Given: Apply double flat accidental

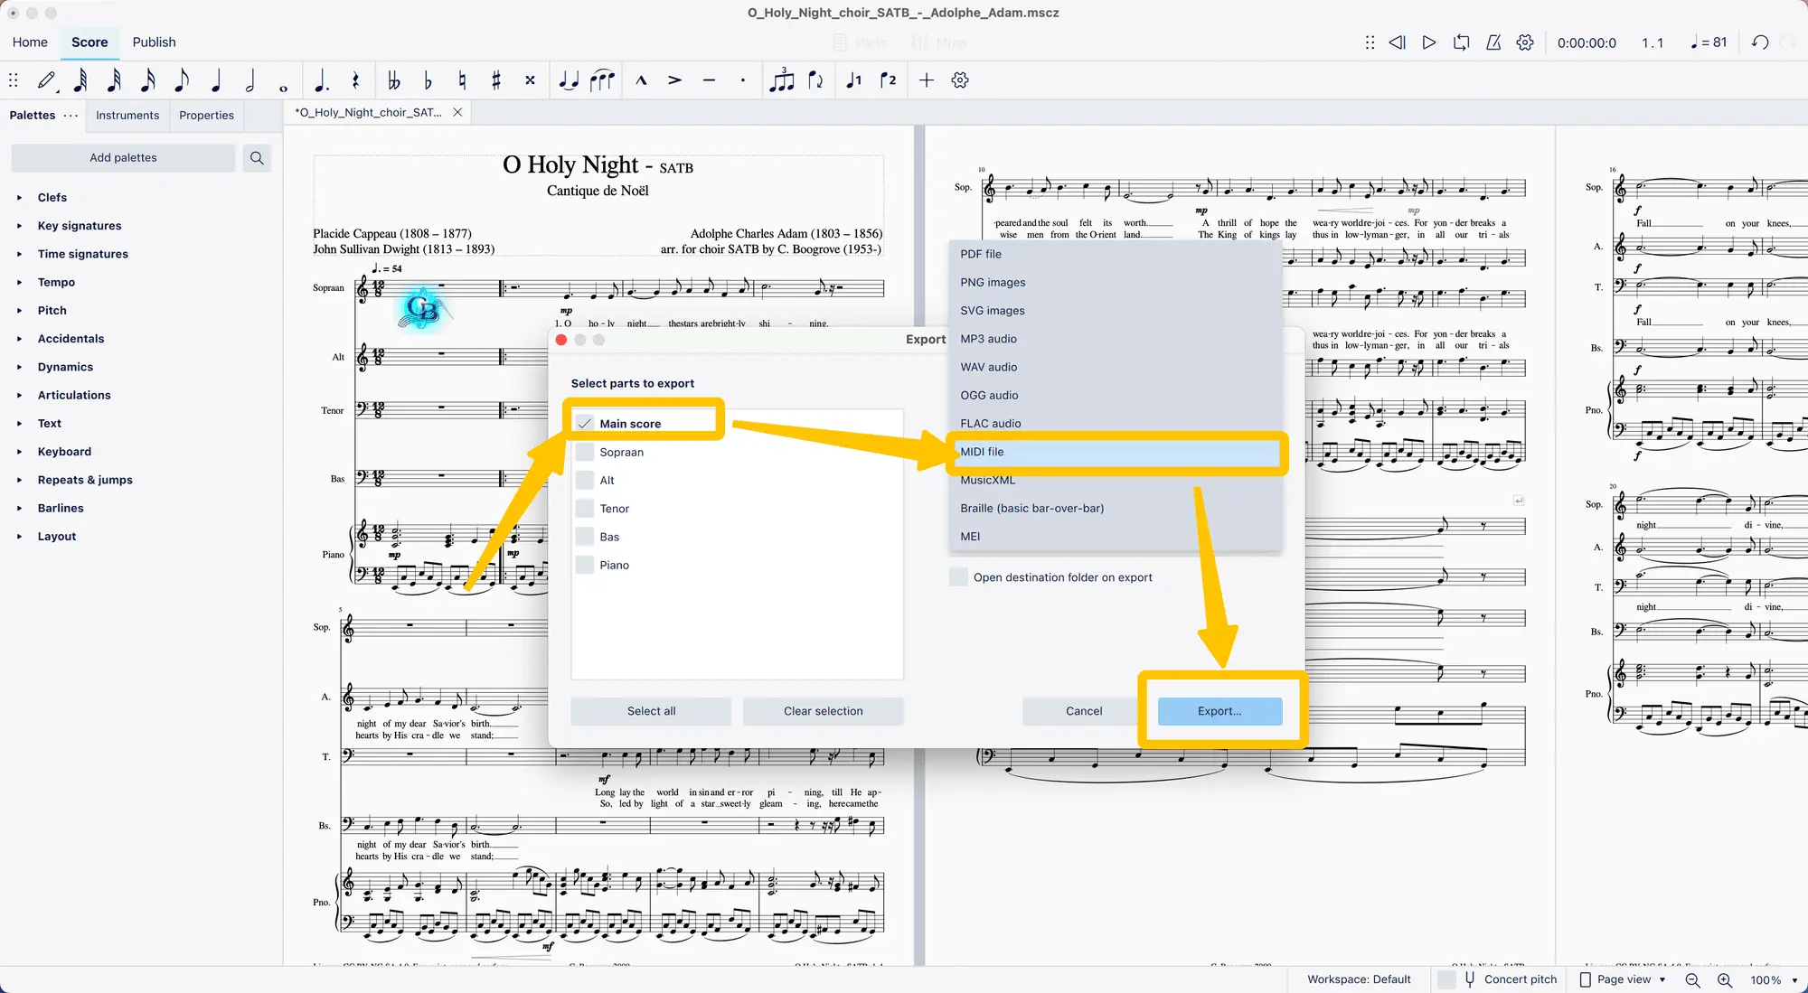Looking at the screenshot, I should tap(394, 80).
